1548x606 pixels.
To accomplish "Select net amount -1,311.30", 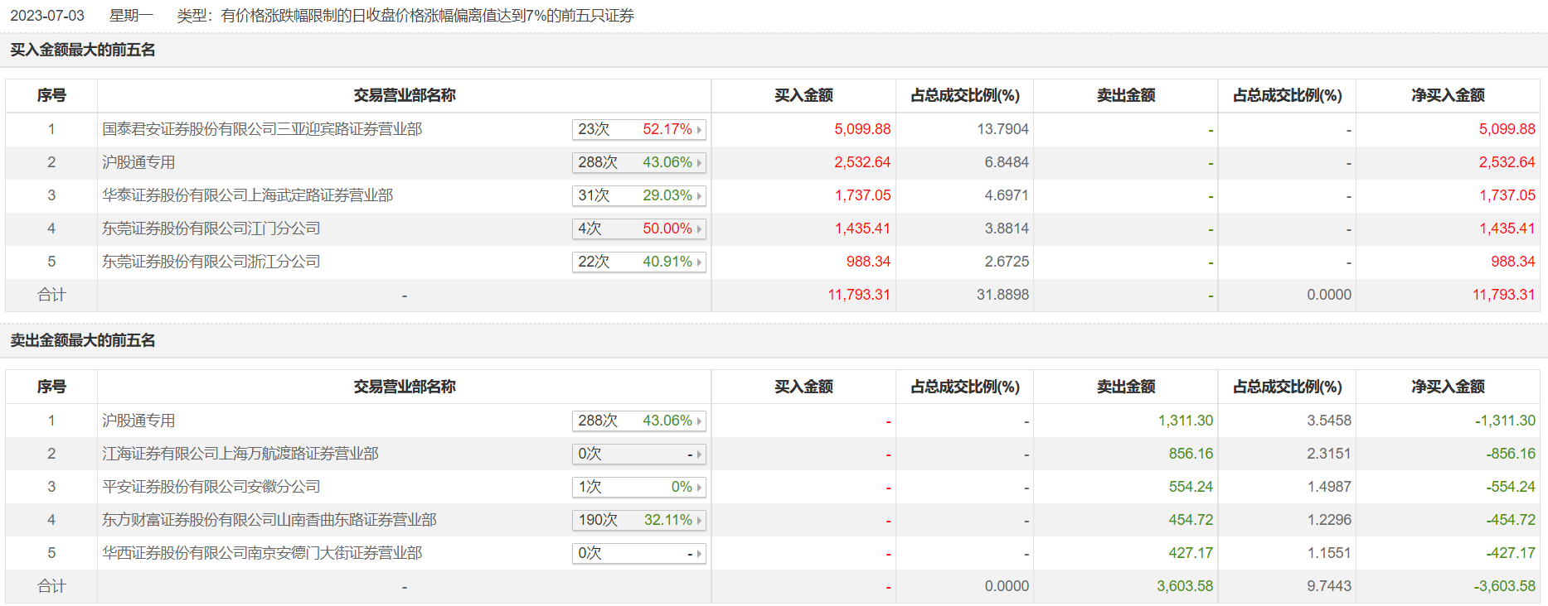I will 1505,421.
